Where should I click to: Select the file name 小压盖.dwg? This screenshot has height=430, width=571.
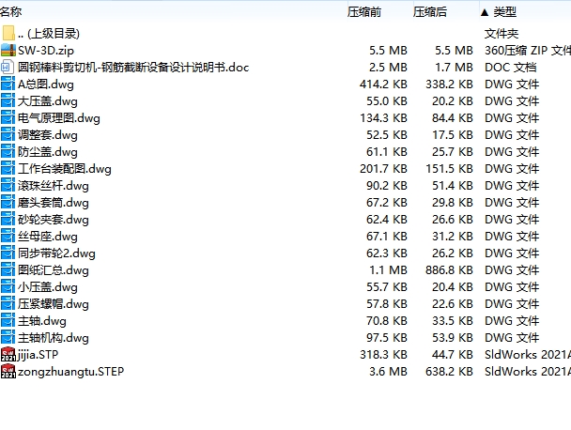(48, 287)
